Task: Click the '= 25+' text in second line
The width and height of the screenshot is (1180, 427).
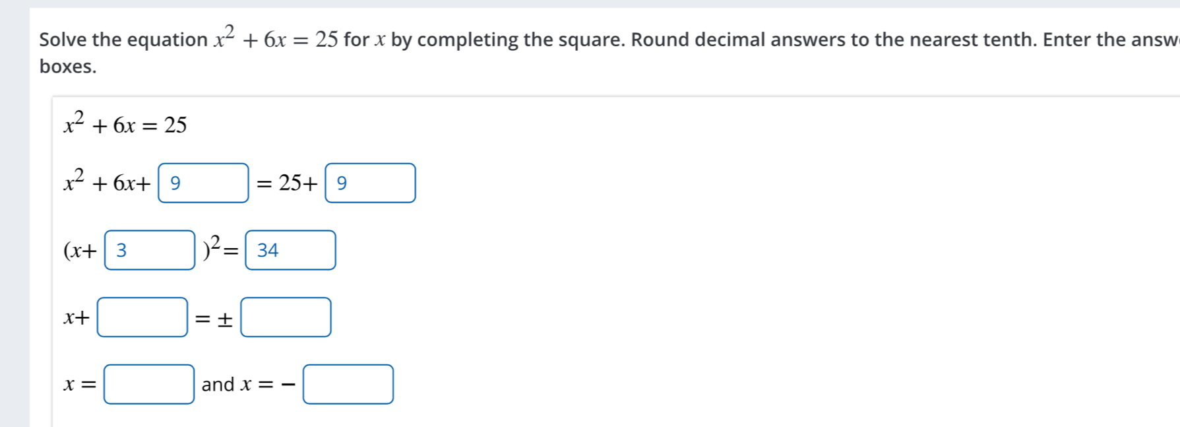Action: point(287,183)
